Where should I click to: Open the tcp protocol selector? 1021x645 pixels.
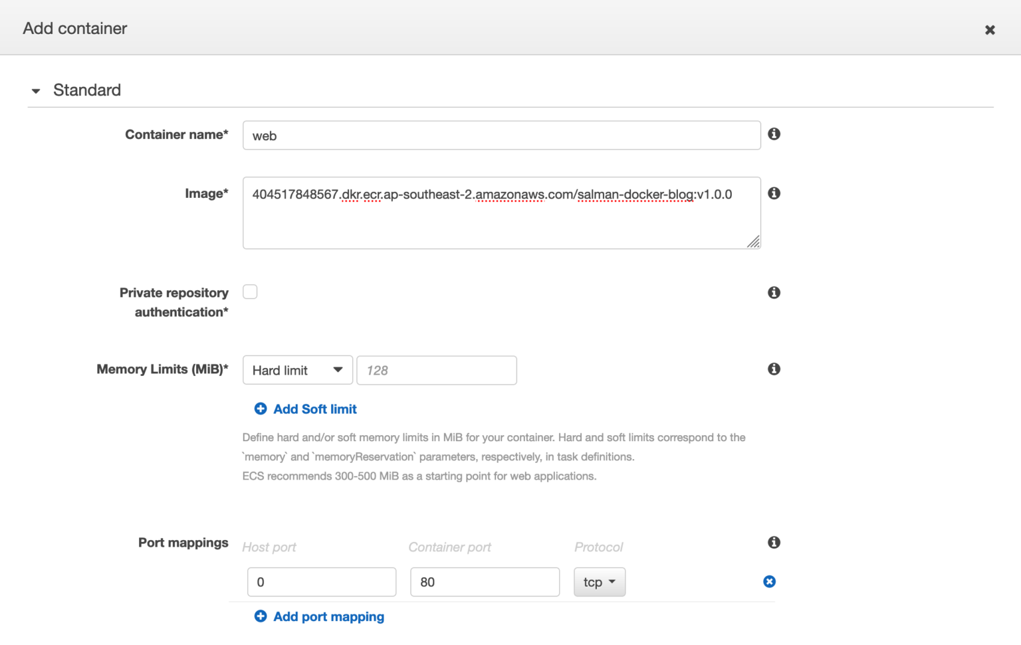(x=599, y=581)
